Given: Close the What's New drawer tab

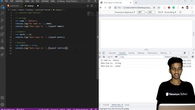Looking at the screenshot, I should tap(122, 105).
